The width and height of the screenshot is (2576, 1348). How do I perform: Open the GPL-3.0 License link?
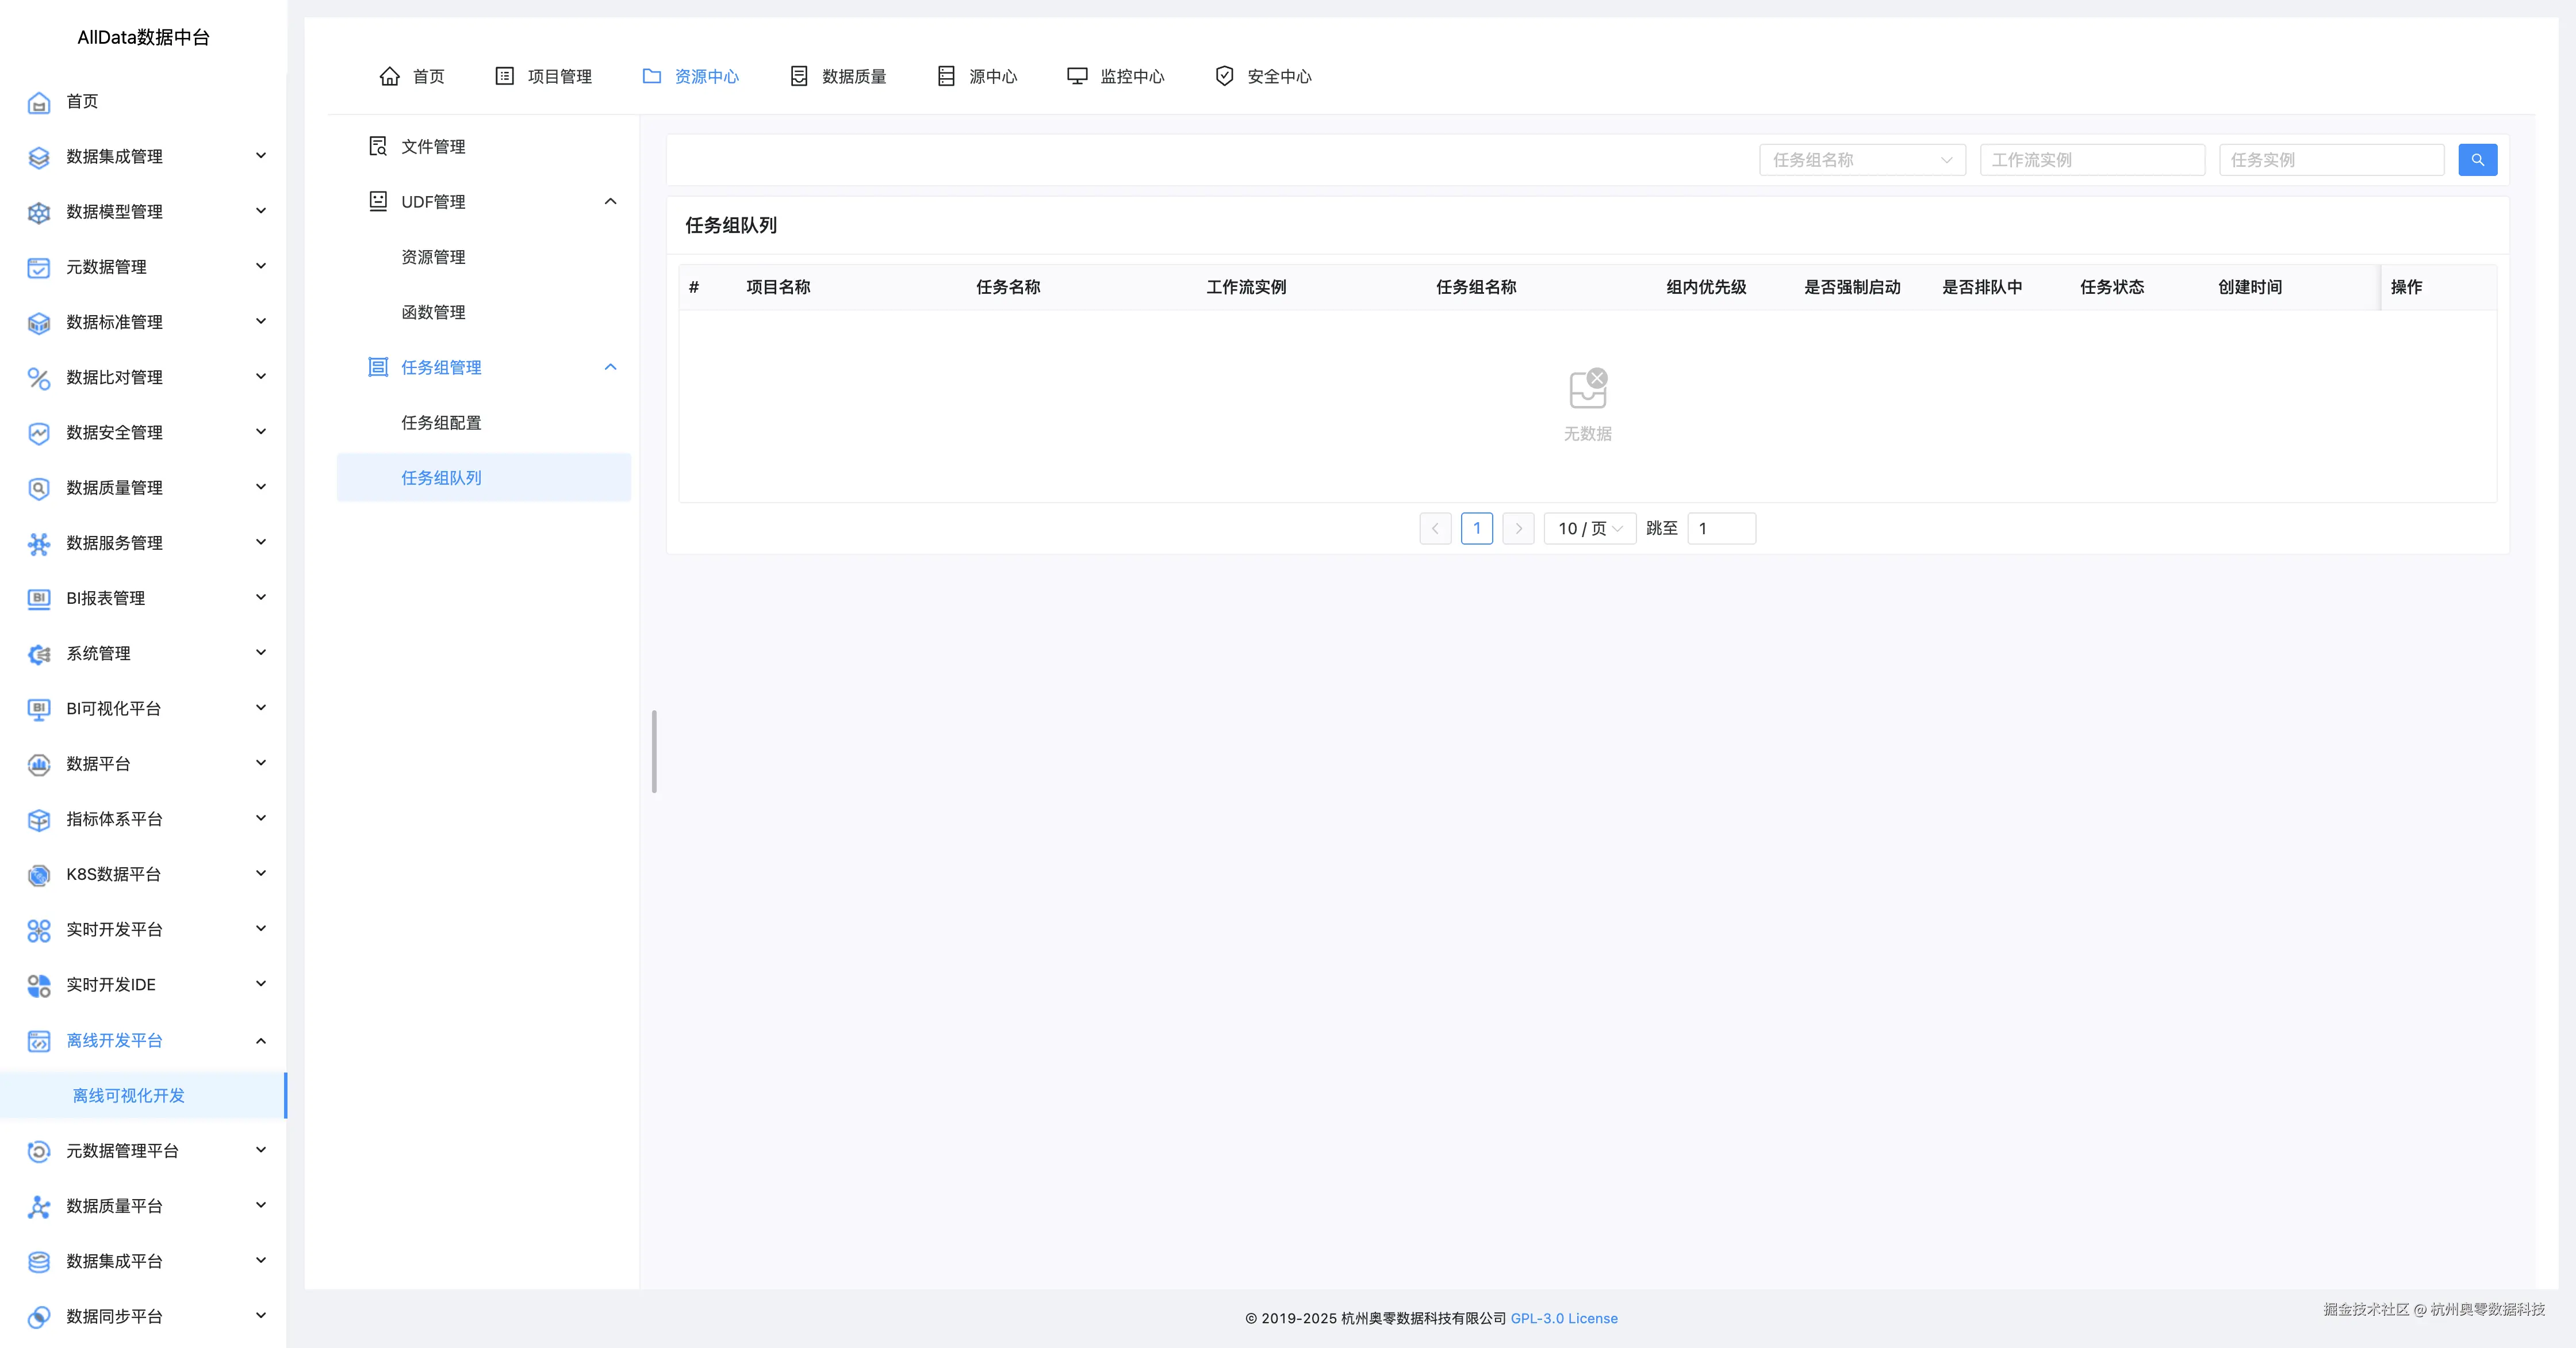coord(1564,1318)
